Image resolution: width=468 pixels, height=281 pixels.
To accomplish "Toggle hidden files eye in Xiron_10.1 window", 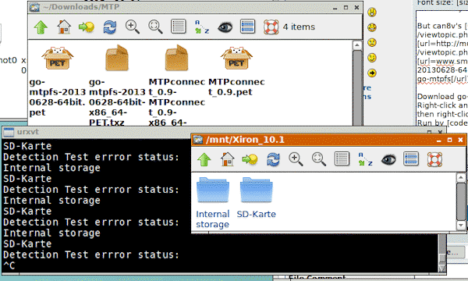I will coord(388,160).
